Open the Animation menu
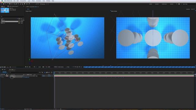The image size is (196, 110). tap(39, 1)
